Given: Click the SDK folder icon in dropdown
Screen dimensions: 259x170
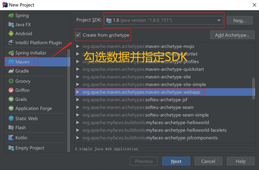Looking at the screenshot, I should click(x=109, y=21).
